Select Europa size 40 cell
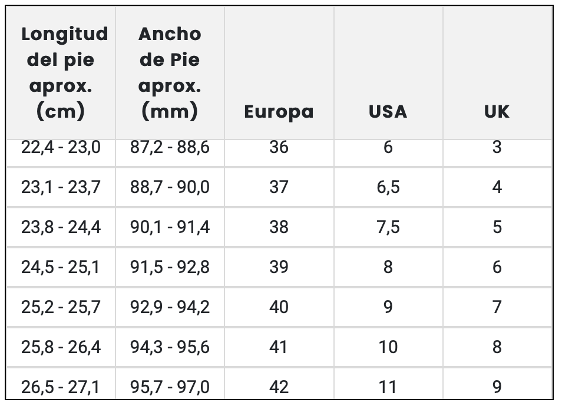 279,307
